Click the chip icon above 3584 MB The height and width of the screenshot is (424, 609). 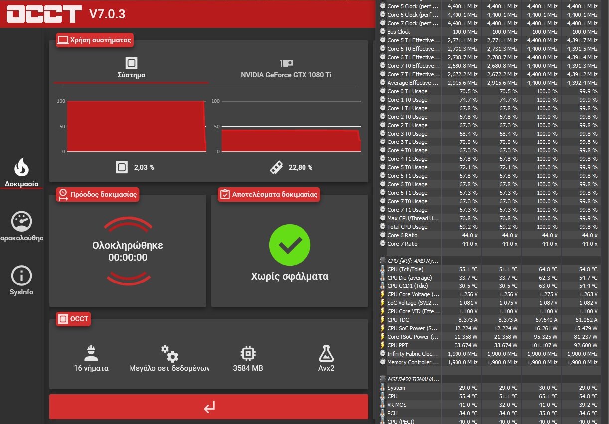(248, 353)
